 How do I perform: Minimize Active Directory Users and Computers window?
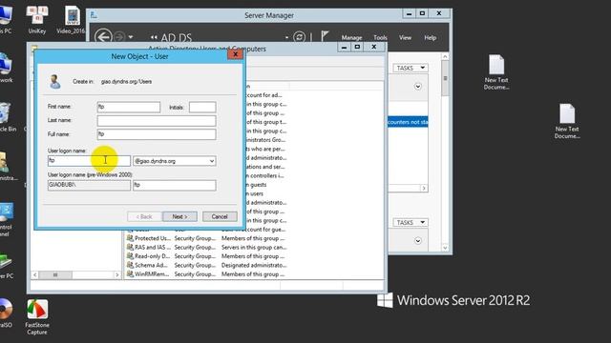pos(344,47)
